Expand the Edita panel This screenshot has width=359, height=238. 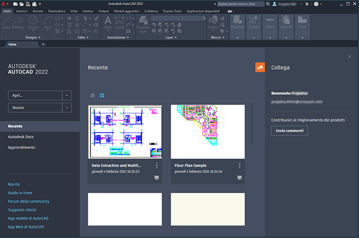(x=83, y=37)
